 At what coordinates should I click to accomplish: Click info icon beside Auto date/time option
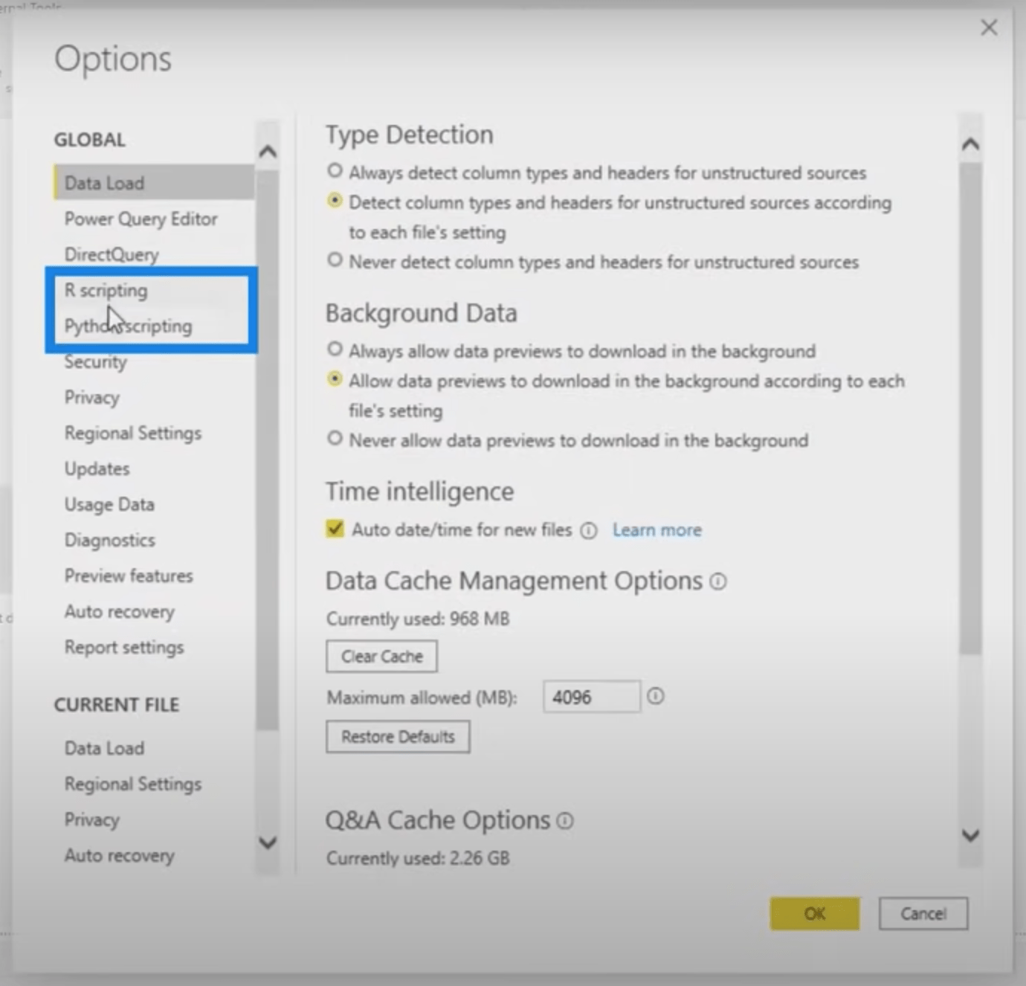[x=588, y=530]
